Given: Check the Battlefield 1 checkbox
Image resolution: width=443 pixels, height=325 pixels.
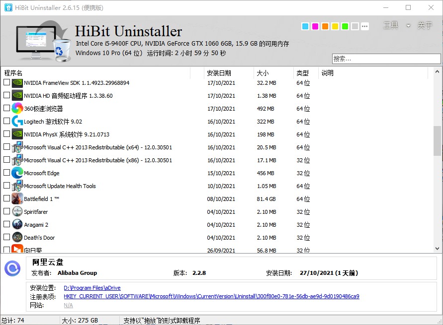Looking at the screenshot, I should (7, 198).
